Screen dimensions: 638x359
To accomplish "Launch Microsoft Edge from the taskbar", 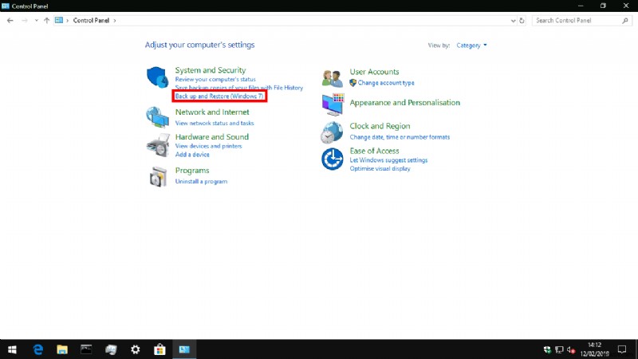I will [37, 349].
